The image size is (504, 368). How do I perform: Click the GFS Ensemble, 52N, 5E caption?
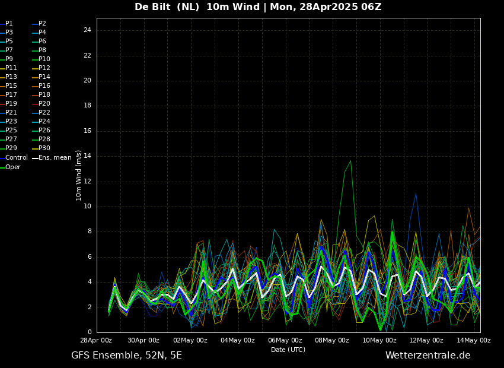[126, 356]
